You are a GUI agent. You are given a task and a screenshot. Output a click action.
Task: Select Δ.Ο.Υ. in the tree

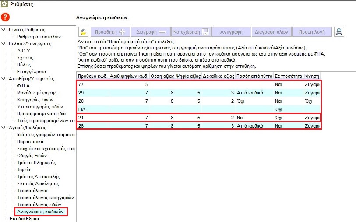click(x=24, y=51)
